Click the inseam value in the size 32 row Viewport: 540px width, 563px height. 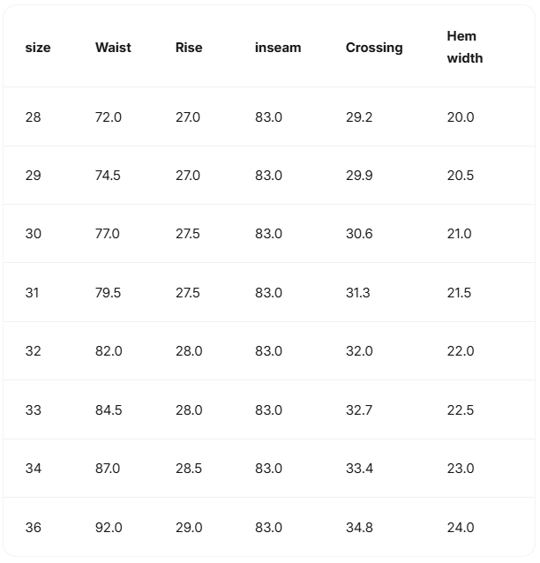[x=268, y=351]
